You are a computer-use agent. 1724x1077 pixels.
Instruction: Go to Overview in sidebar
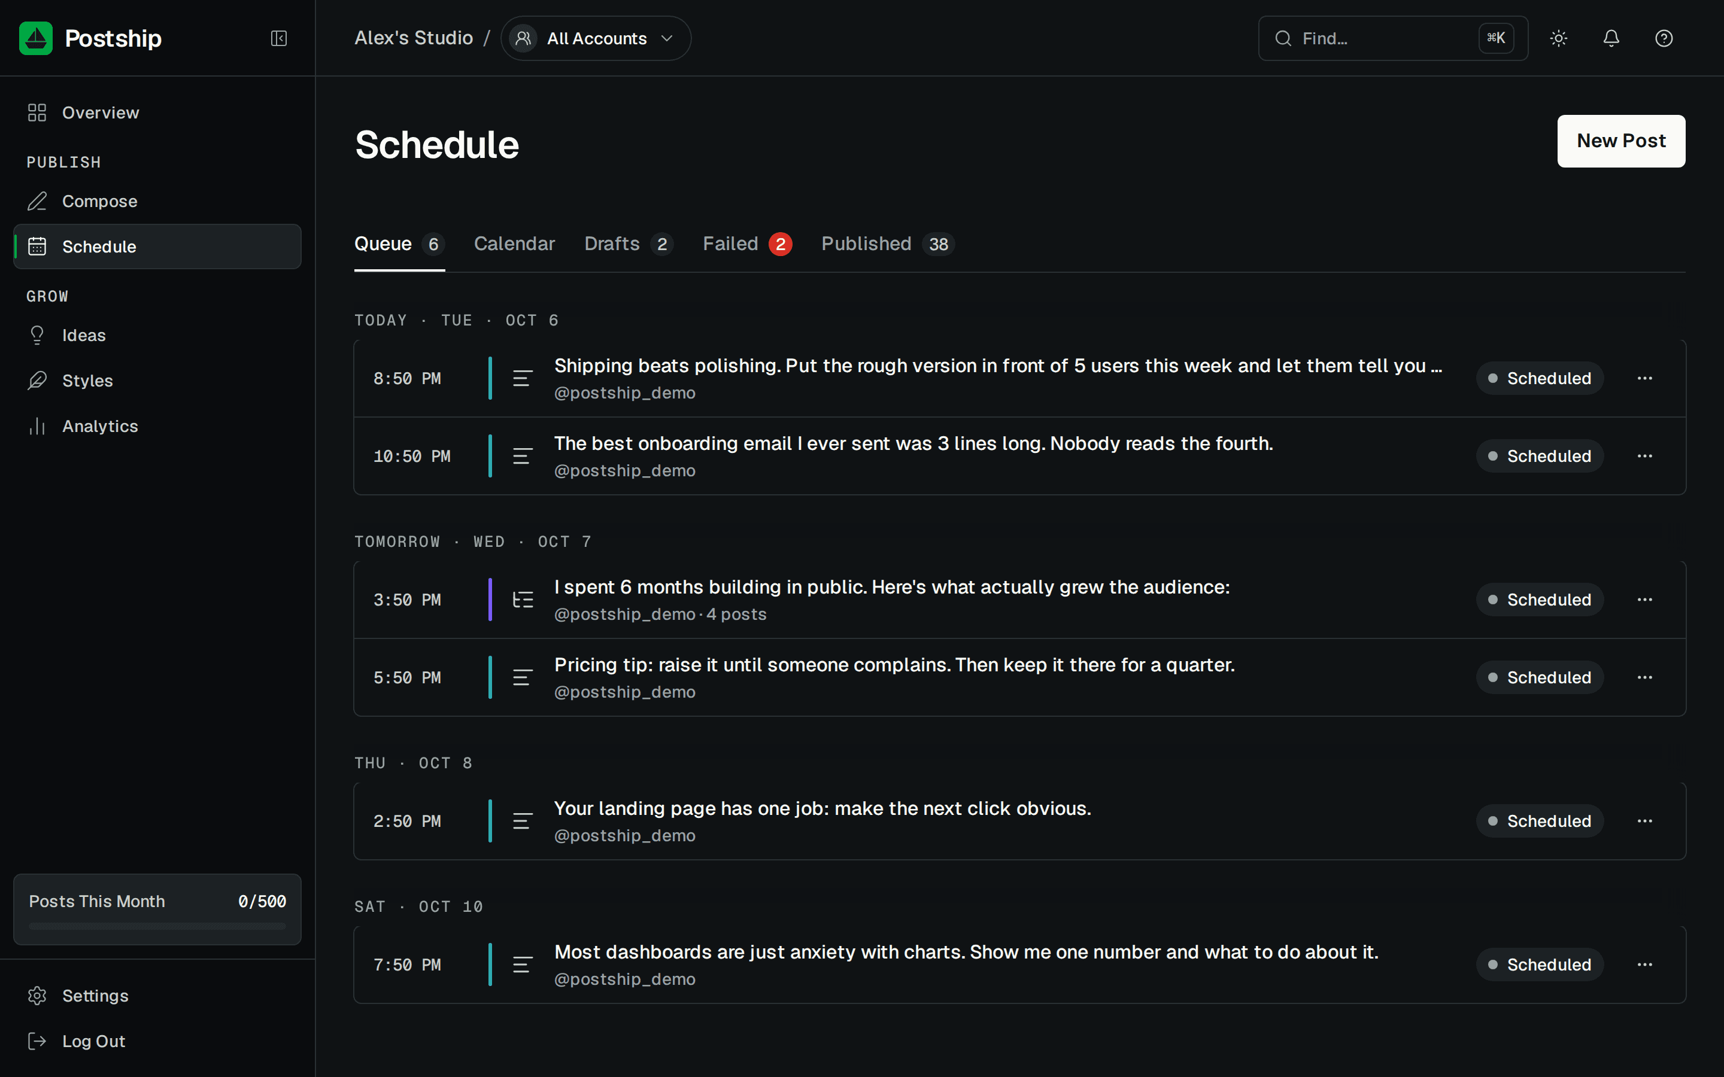click(157, 112)
